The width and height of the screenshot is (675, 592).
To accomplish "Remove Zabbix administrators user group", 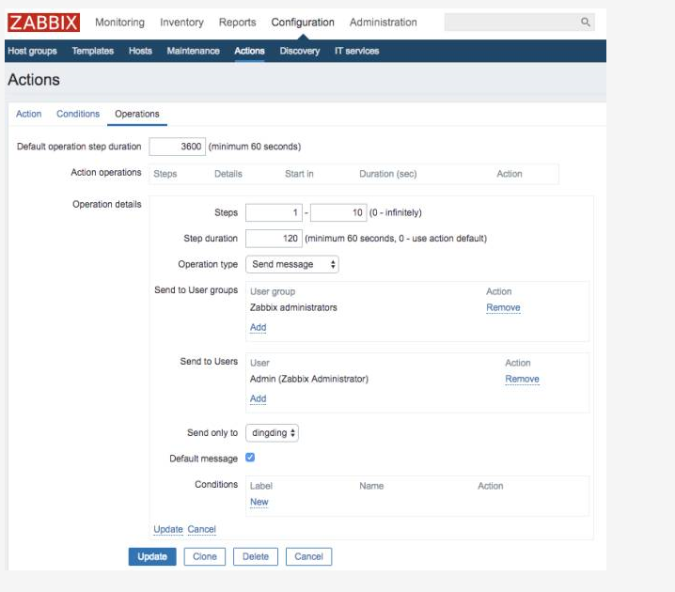I will 503,307.
